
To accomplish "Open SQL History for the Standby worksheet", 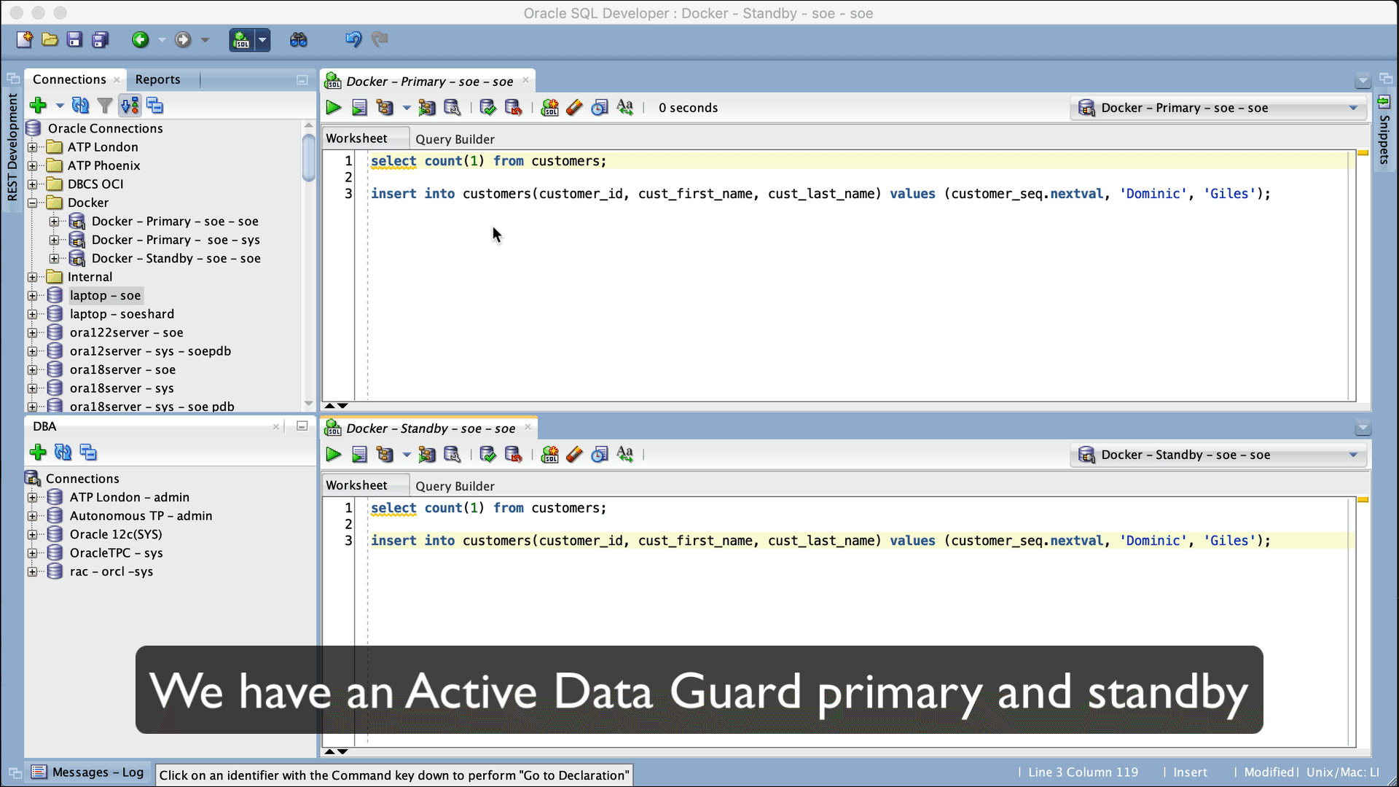I will point(600,454).
